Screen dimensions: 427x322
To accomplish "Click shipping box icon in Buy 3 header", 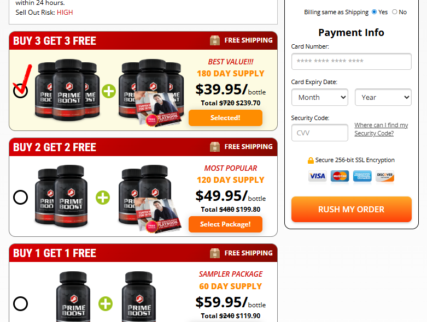I will point(215,40).
